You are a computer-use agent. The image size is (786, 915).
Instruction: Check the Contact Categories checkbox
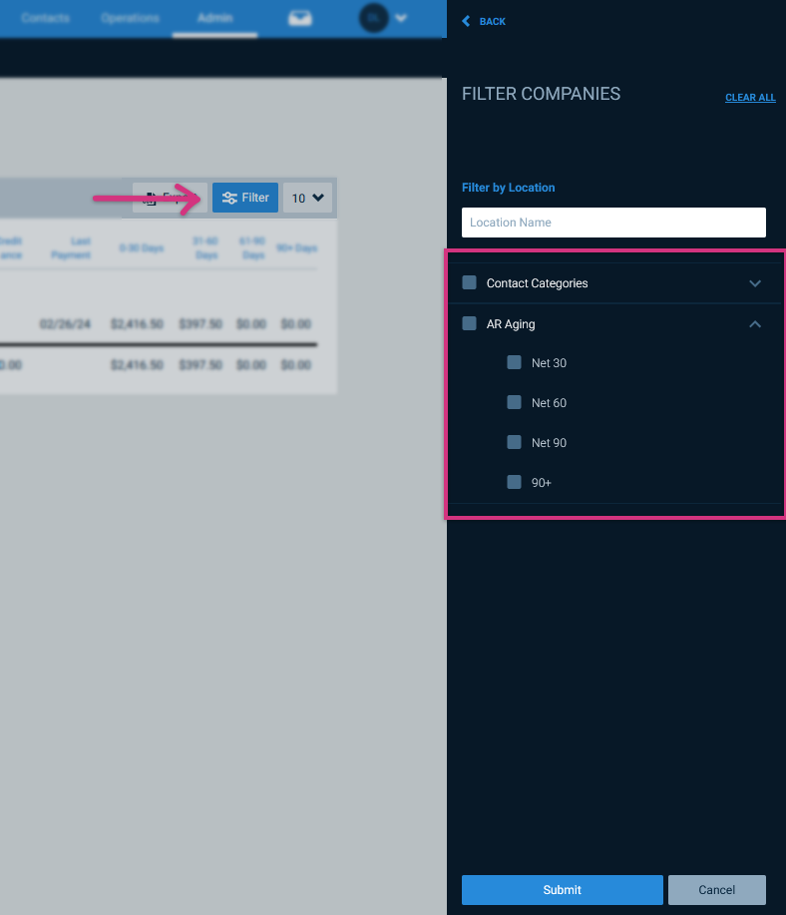(x=469, y=283)
